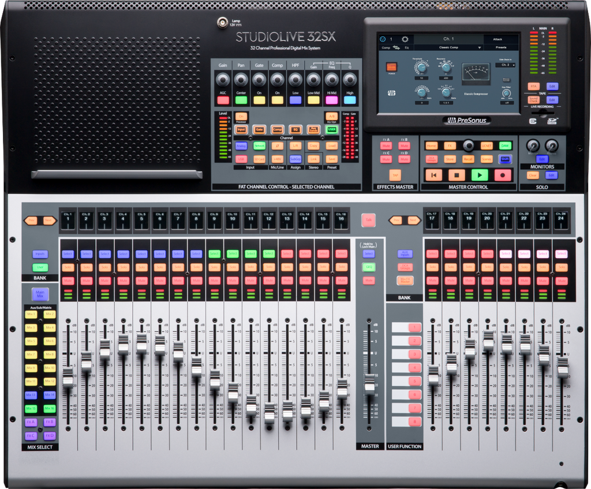Turn the Phones level knob
Screen dimensions: 591x489
pyautogui.click(x=551, y=145)
